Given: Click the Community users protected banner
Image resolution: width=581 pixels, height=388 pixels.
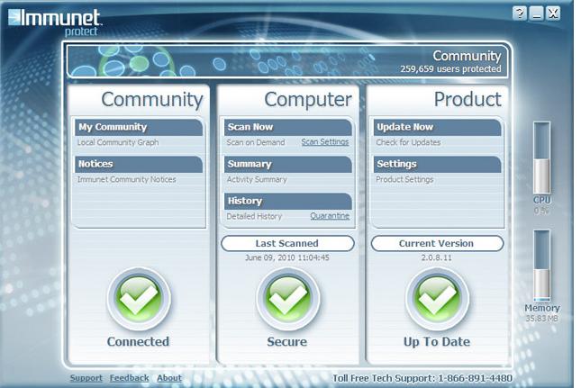Looking at the screenshot, I should tap(287, 61).
